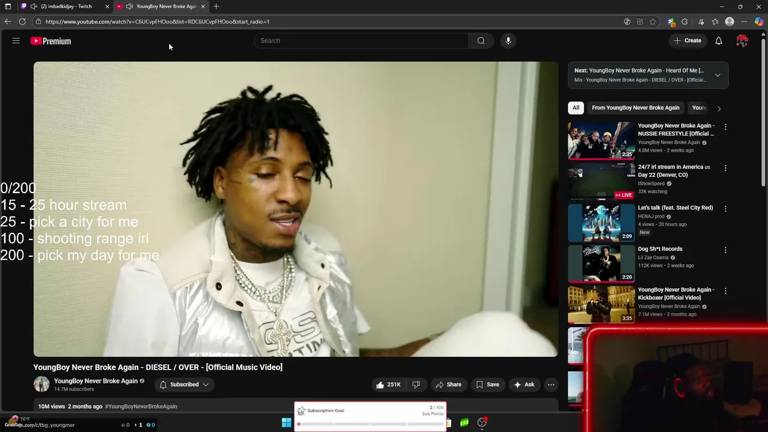
Task: Click the taskbar icon with red badge
Action: (482, 423)
